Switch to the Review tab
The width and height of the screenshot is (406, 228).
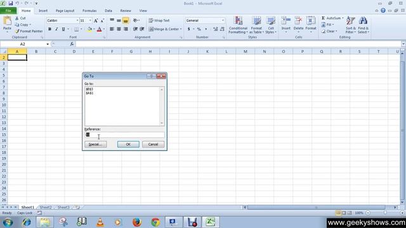(126, 11)
